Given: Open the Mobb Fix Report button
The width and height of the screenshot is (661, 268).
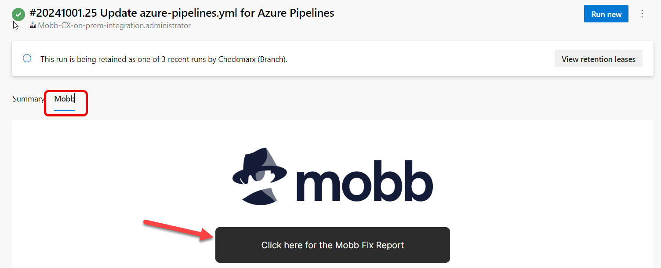Looking at the screenshot, I should (x=332, y=245).
